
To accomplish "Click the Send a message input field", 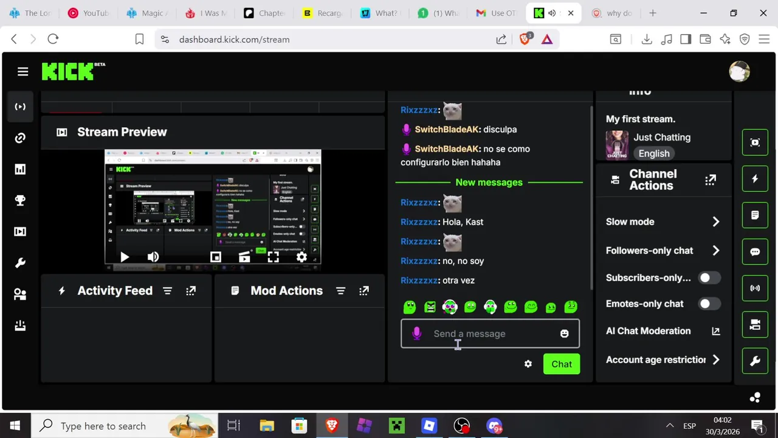I will tap(490, 333).
